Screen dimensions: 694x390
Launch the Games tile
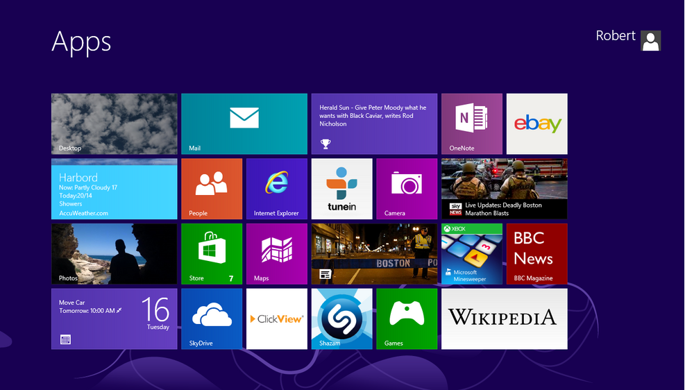click(407, 319)
